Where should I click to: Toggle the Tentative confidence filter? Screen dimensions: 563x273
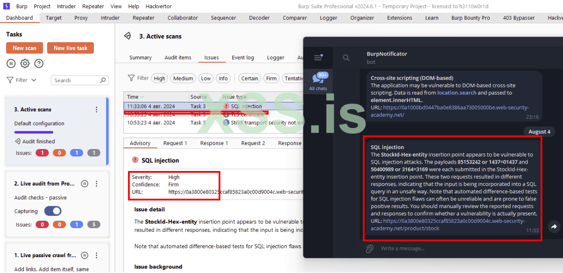click(x=293, y=78)
